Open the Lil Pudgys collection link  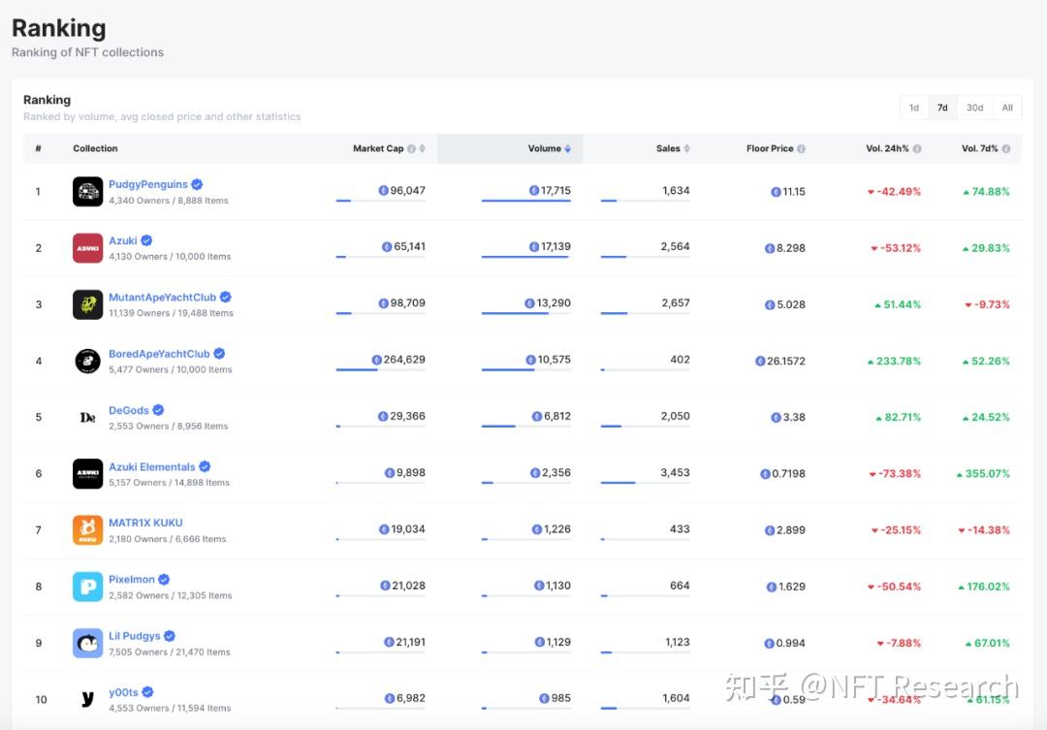pos(134,636)
